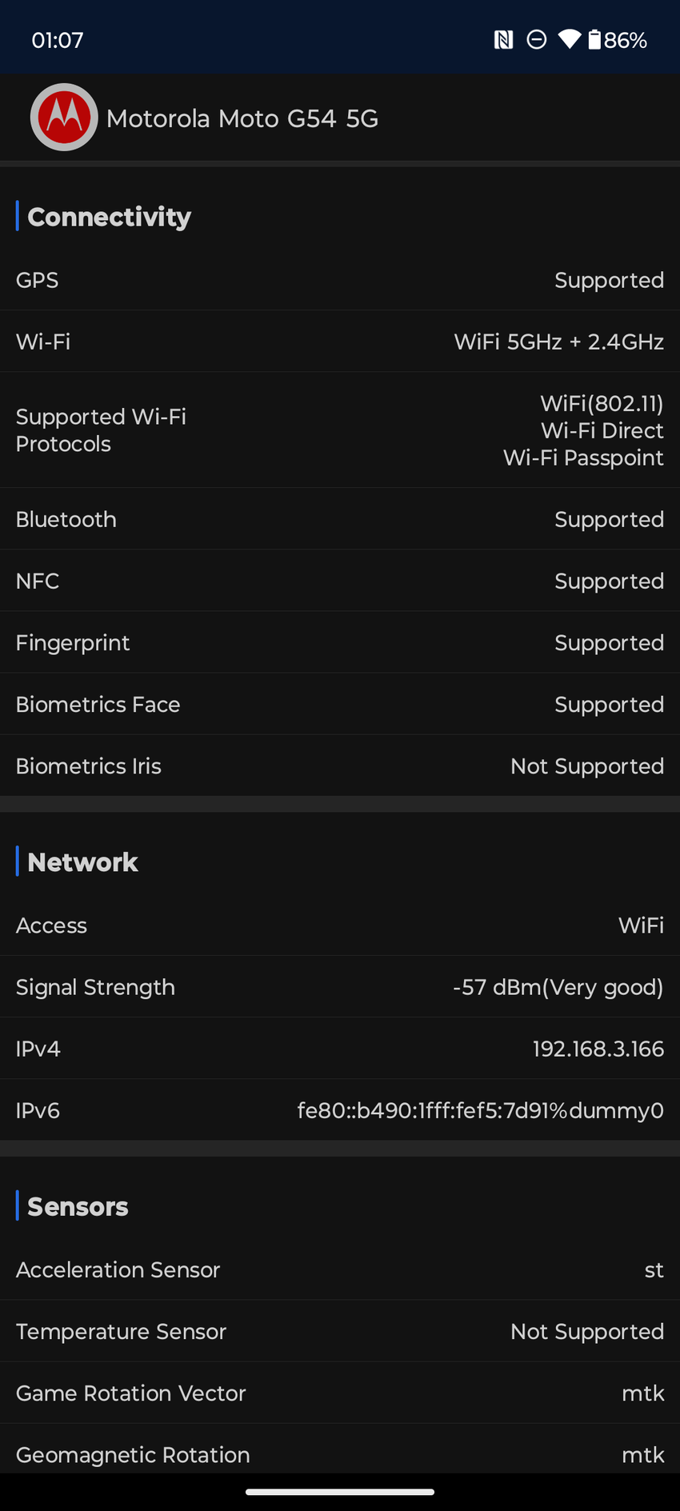
Task: Select the IPv4 address 192.168.3.166
Action: click(598, 1049)
